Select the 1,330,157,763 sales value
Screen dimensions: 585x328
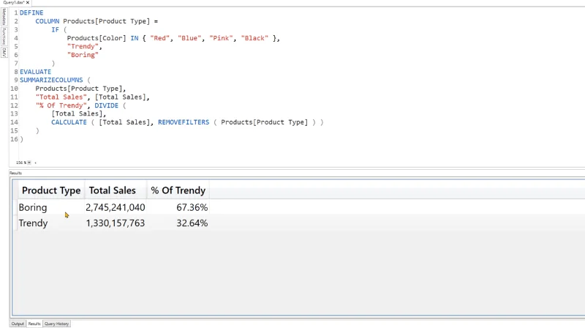116,223
